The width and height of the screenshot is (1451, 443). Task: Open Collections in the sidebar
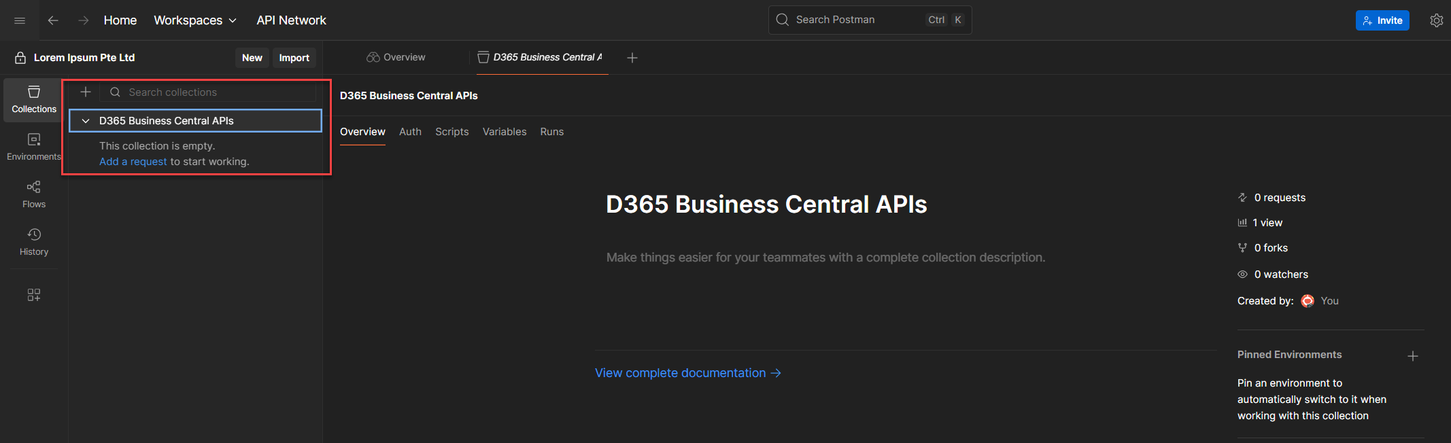[34, 100]
